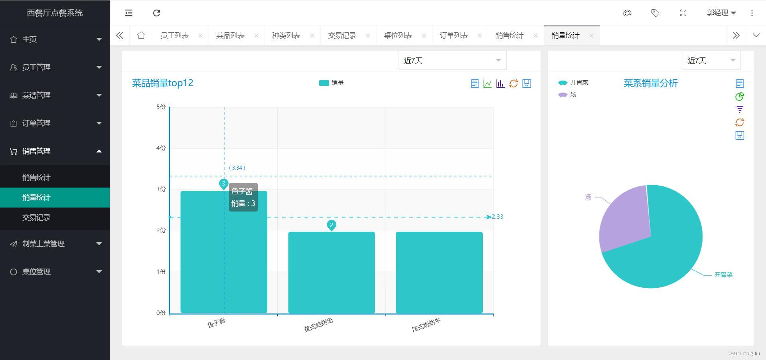Click the refresh page icon

coord(156,13)
